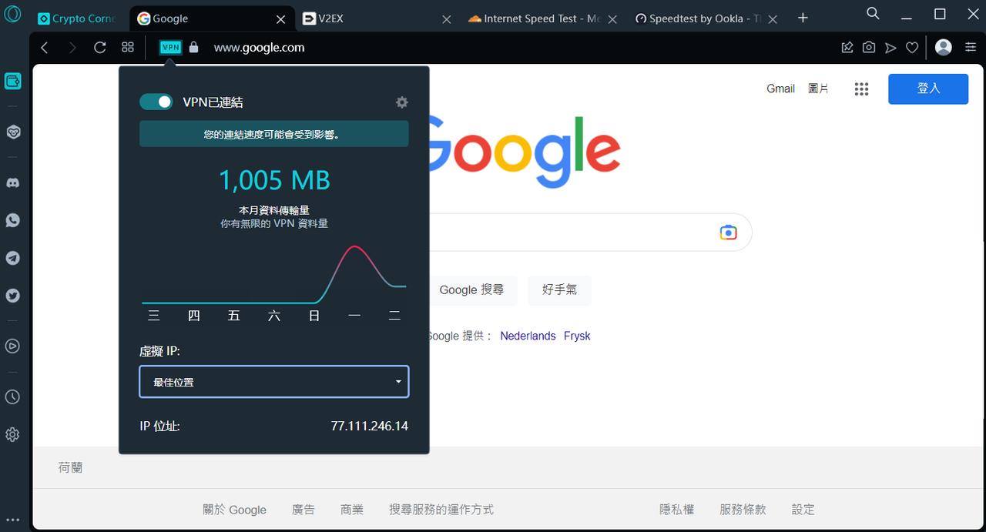Close the Google tab
The width and height of the screenshot is (986, 532).
(281, 19)
